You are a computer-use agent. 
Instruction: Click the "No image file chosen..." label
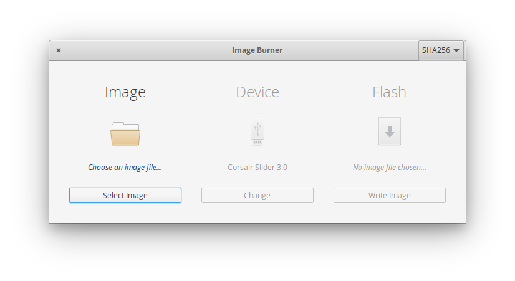tap(389, 167)
